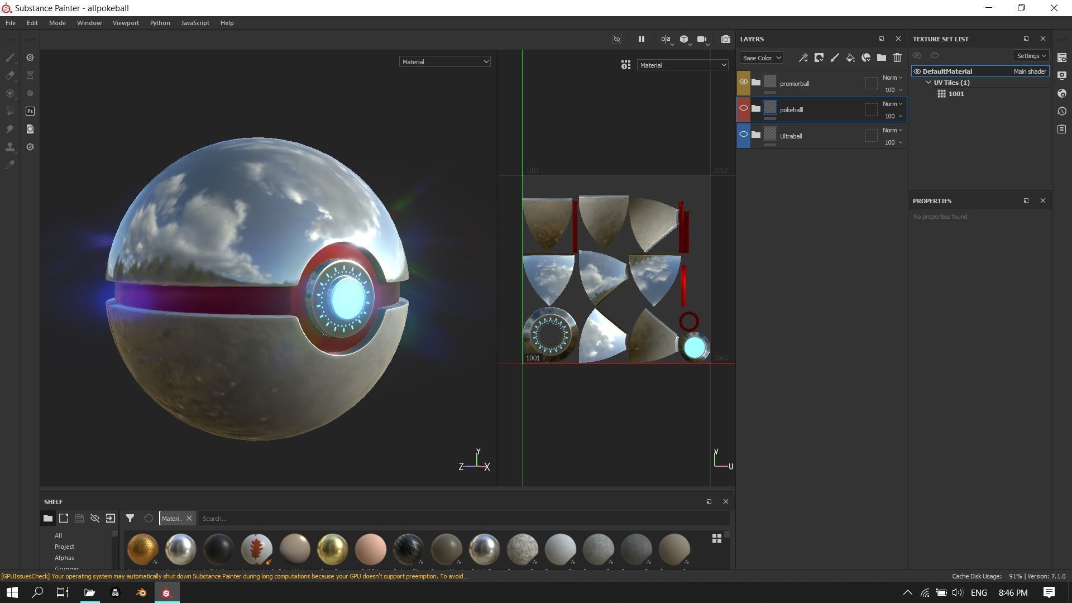Image resolution: width=1072 pixels, height=603 pixels.
Task: Toggle hide all texture sets icon
Action: coord(917,55)
